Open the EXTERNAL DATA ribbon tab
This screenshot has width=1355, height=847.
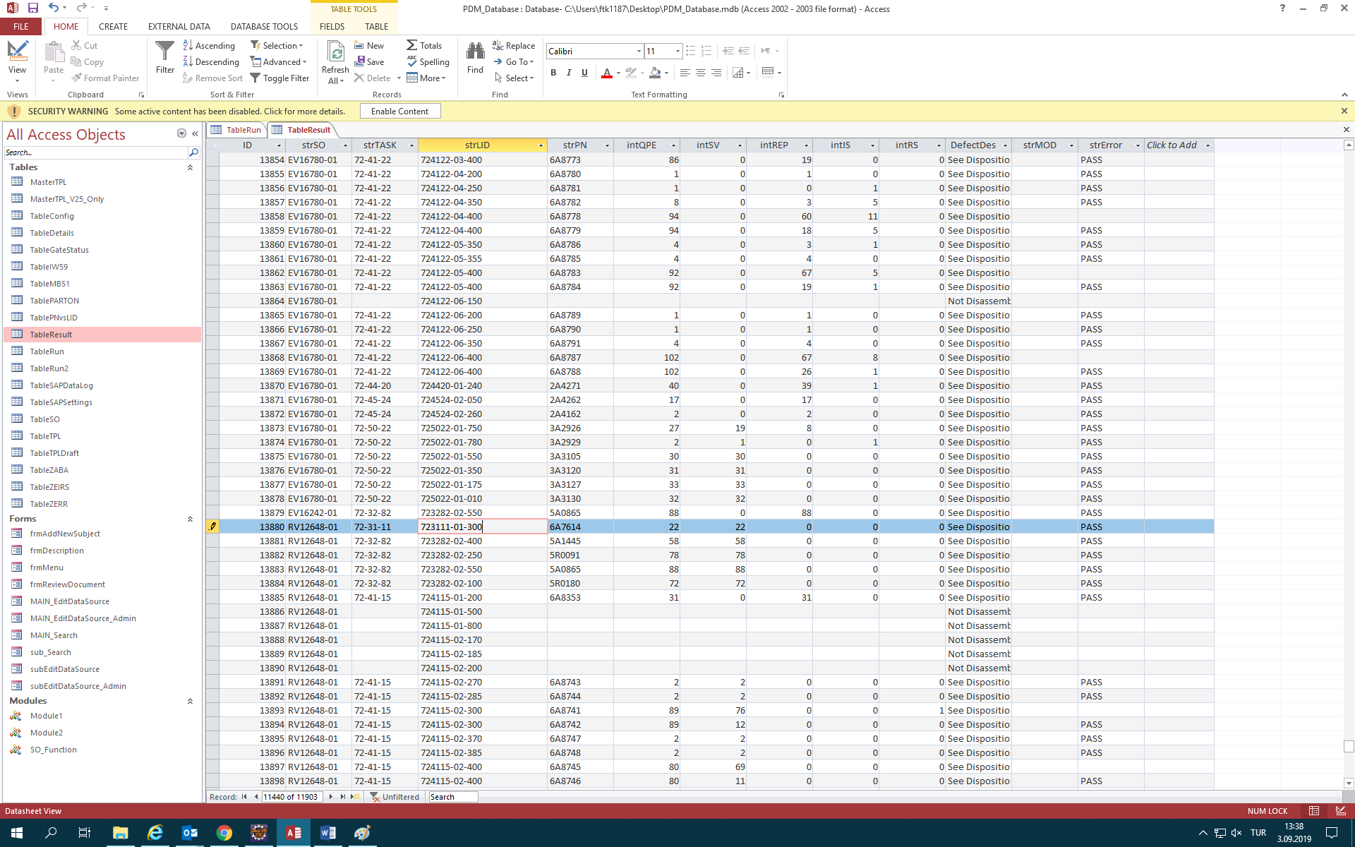coord(179,26)
